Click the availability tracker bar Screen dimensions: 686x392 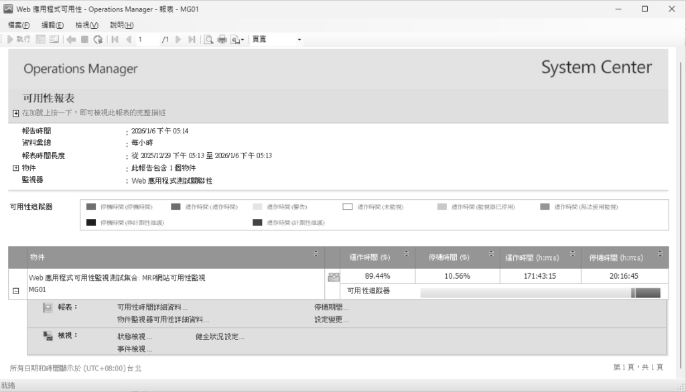pyautogui.click(x=541, y=293)
